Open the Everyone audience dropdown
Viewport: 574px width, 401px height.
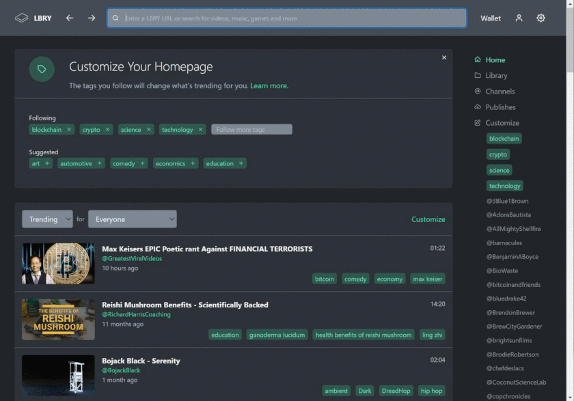[x=132, y=219]
